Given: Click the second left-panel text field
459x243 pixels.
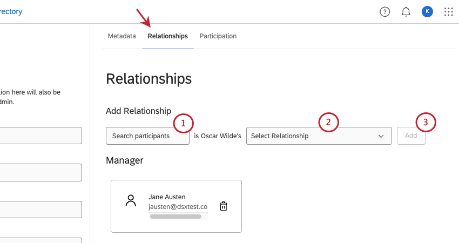Looking at the screenshot, I should 40,173.
